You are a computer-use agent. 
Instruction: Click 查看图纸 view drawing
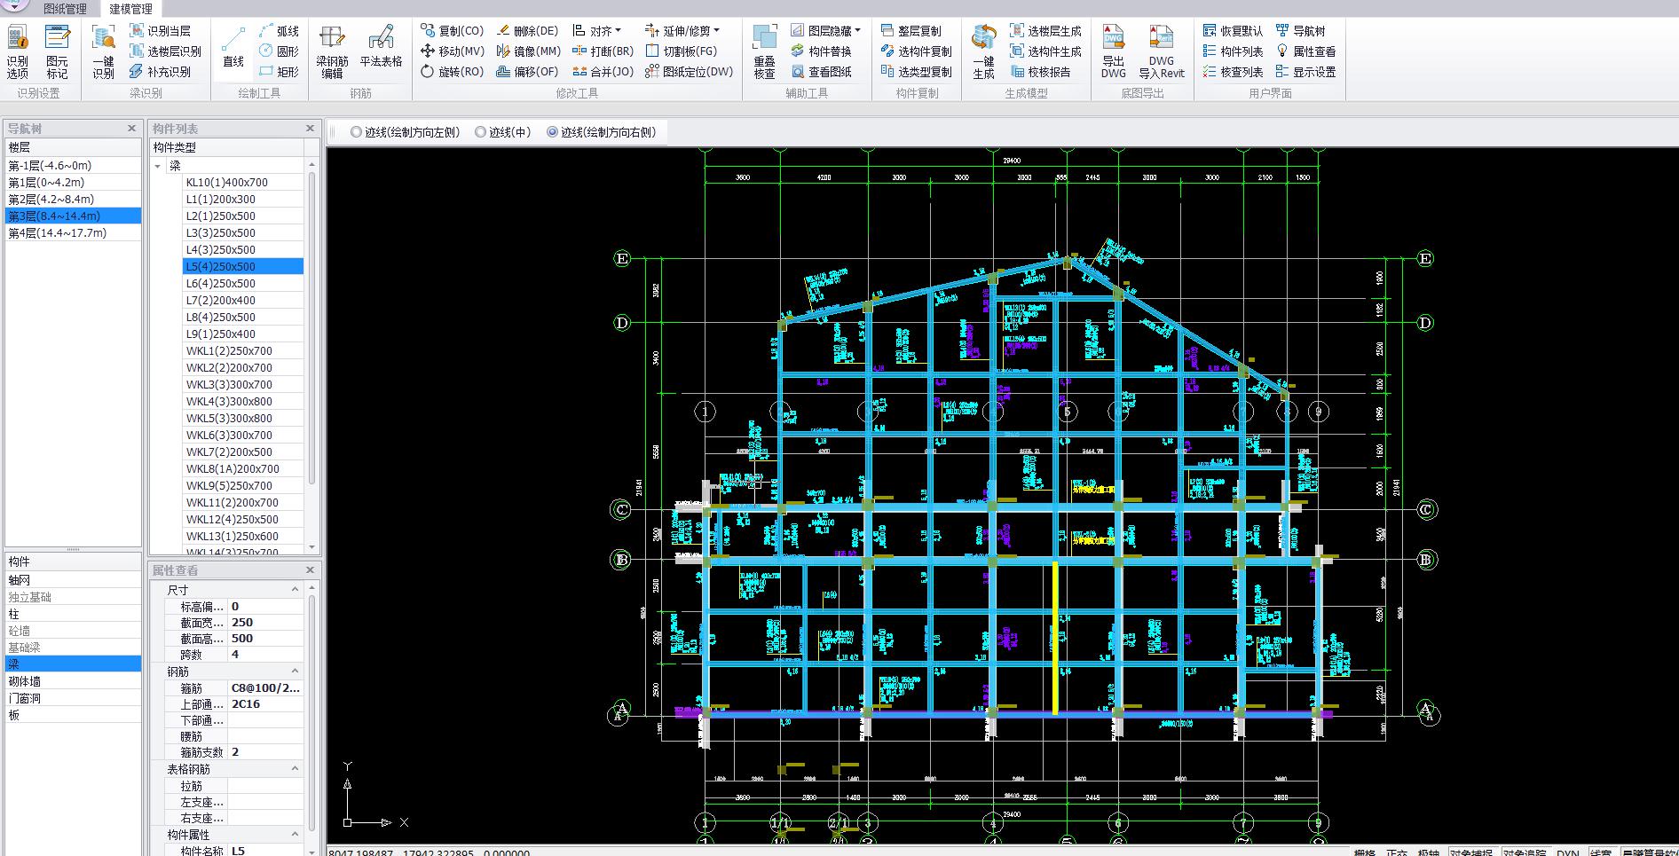click(x=821, y=72)
